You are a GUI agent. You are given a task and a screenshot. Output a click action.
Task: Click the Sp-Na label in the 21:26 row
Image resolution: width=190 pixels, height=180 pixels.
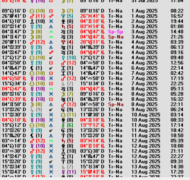click(x=116, y=37)
